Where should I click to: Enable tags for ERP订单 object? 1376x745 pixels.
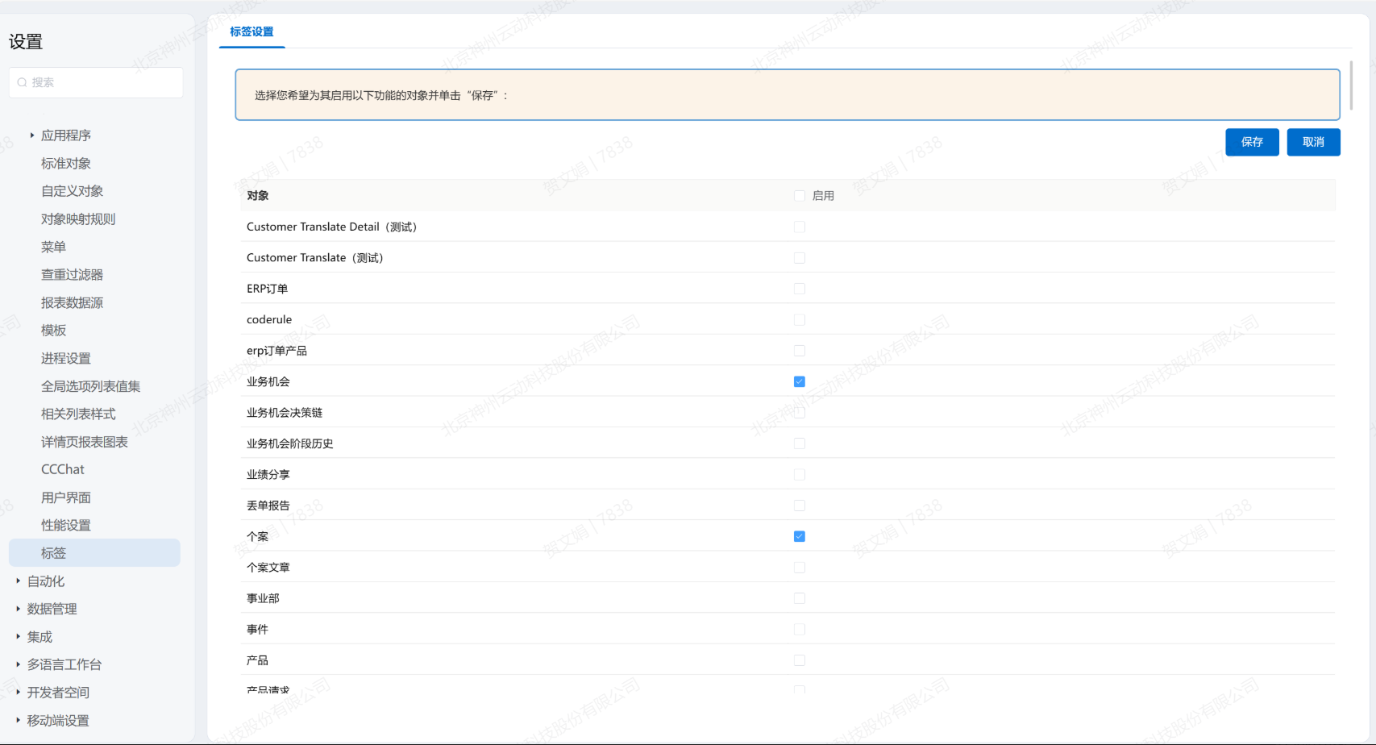pyautogui.click(x=799, y=289)
